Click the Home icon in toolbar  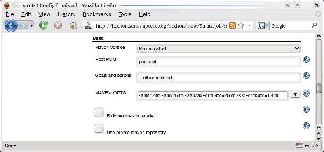tap(73, 26)
